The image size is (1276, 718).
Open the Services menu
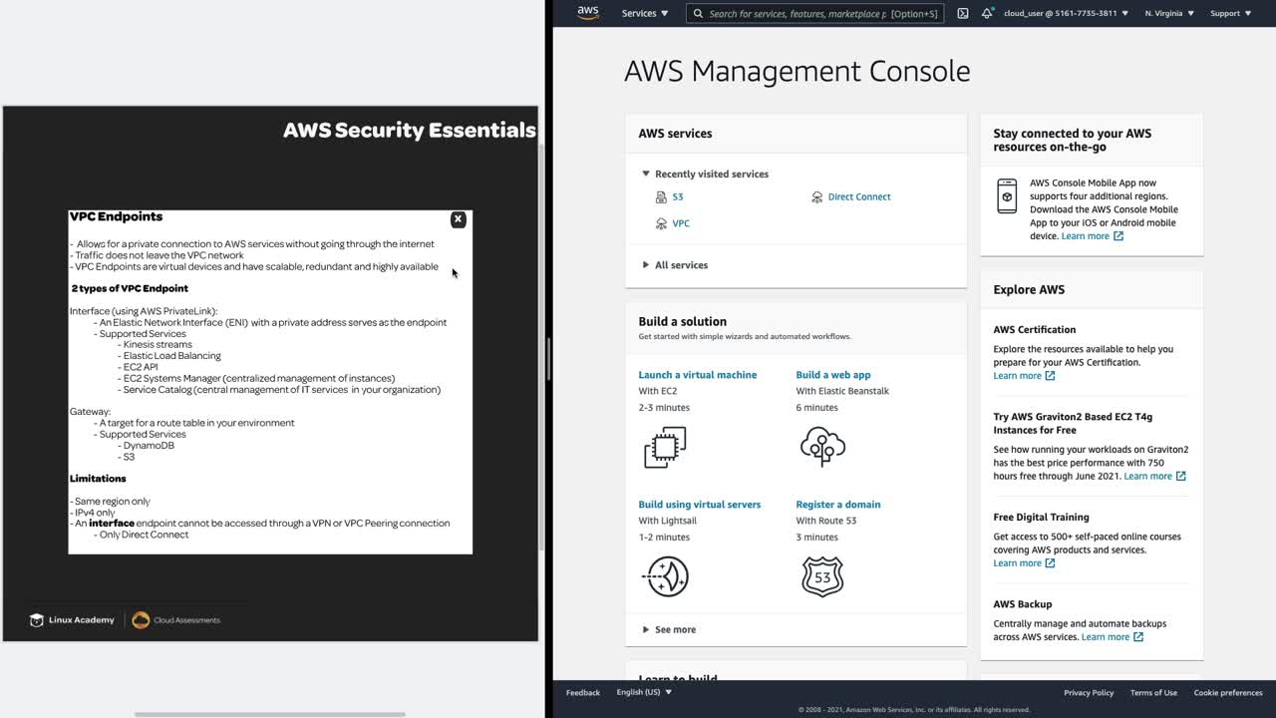[x=645, y=14]
